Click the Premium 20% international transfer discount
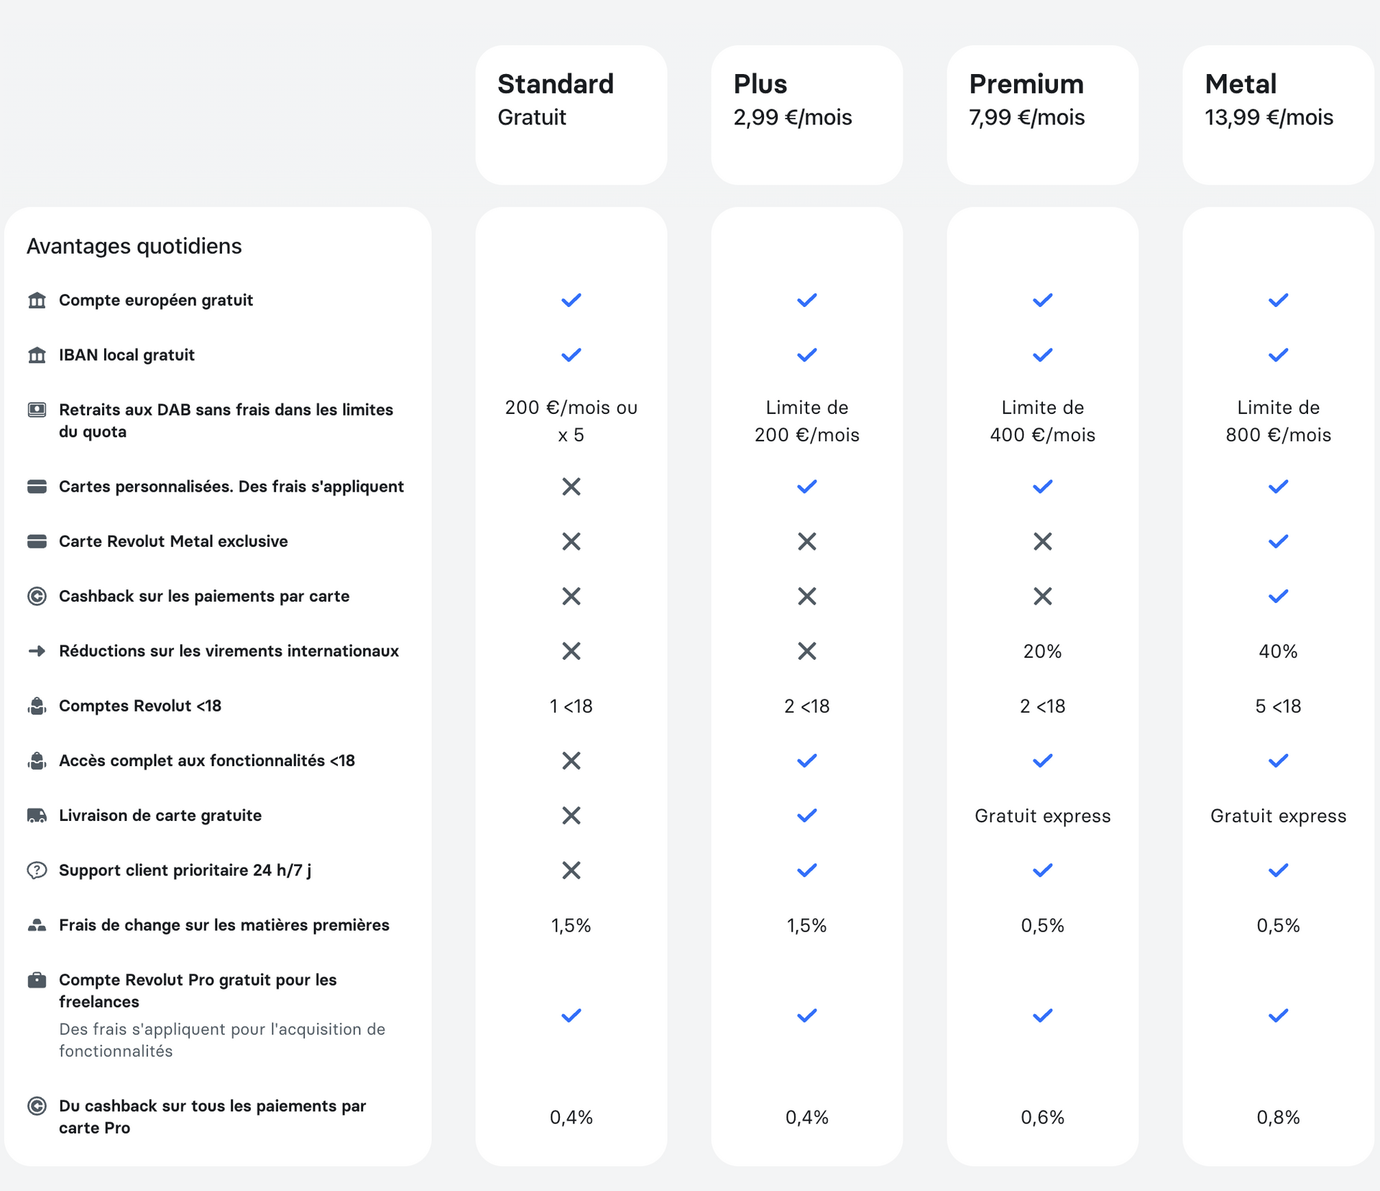The image size is (1380, 1191). tap(1042, 651)
